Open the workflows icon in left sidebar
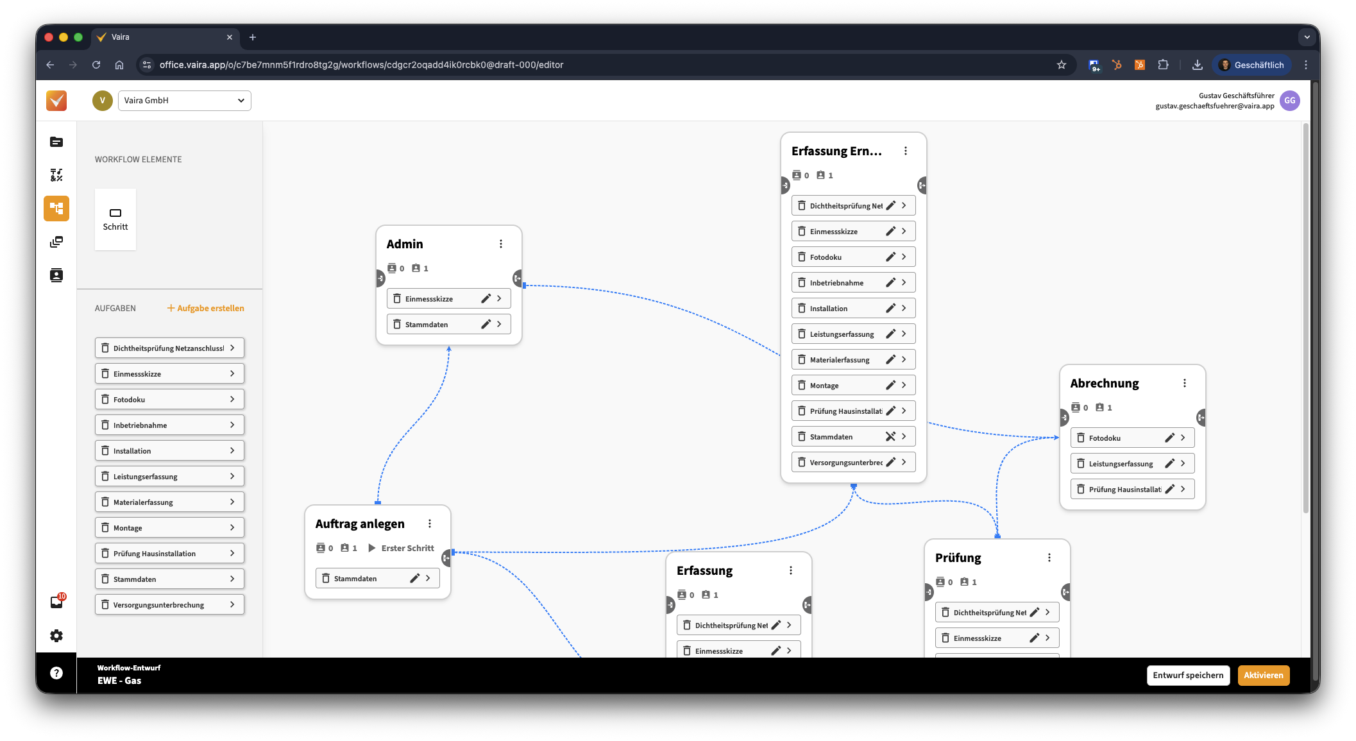 [56, 209]
